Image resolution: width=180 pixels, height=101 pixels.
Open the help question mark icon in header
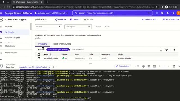[162, 13]
